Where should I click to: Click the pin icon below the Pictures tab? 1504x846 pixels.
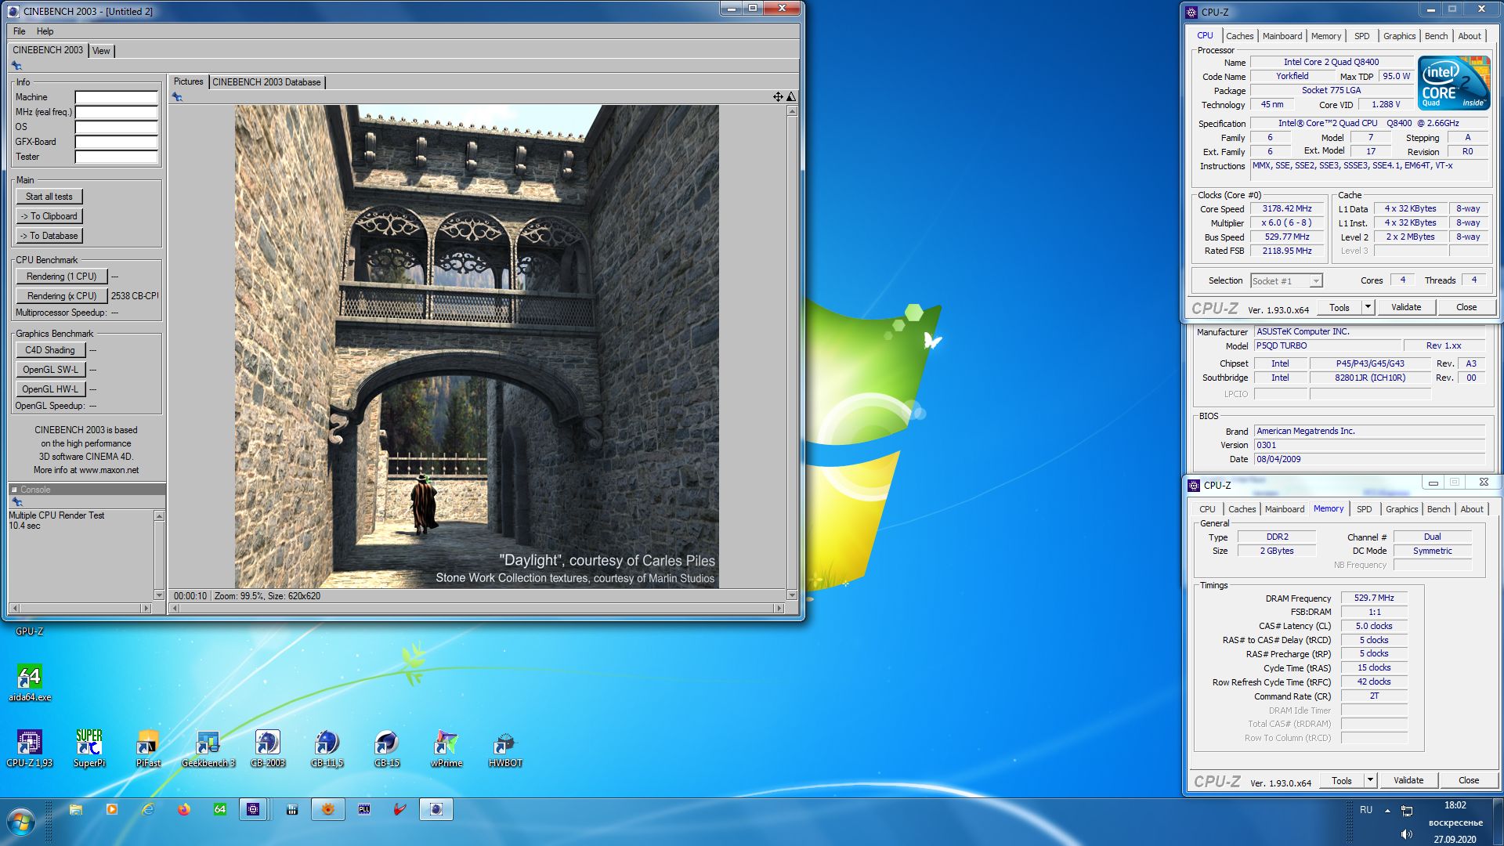(177, 97)
